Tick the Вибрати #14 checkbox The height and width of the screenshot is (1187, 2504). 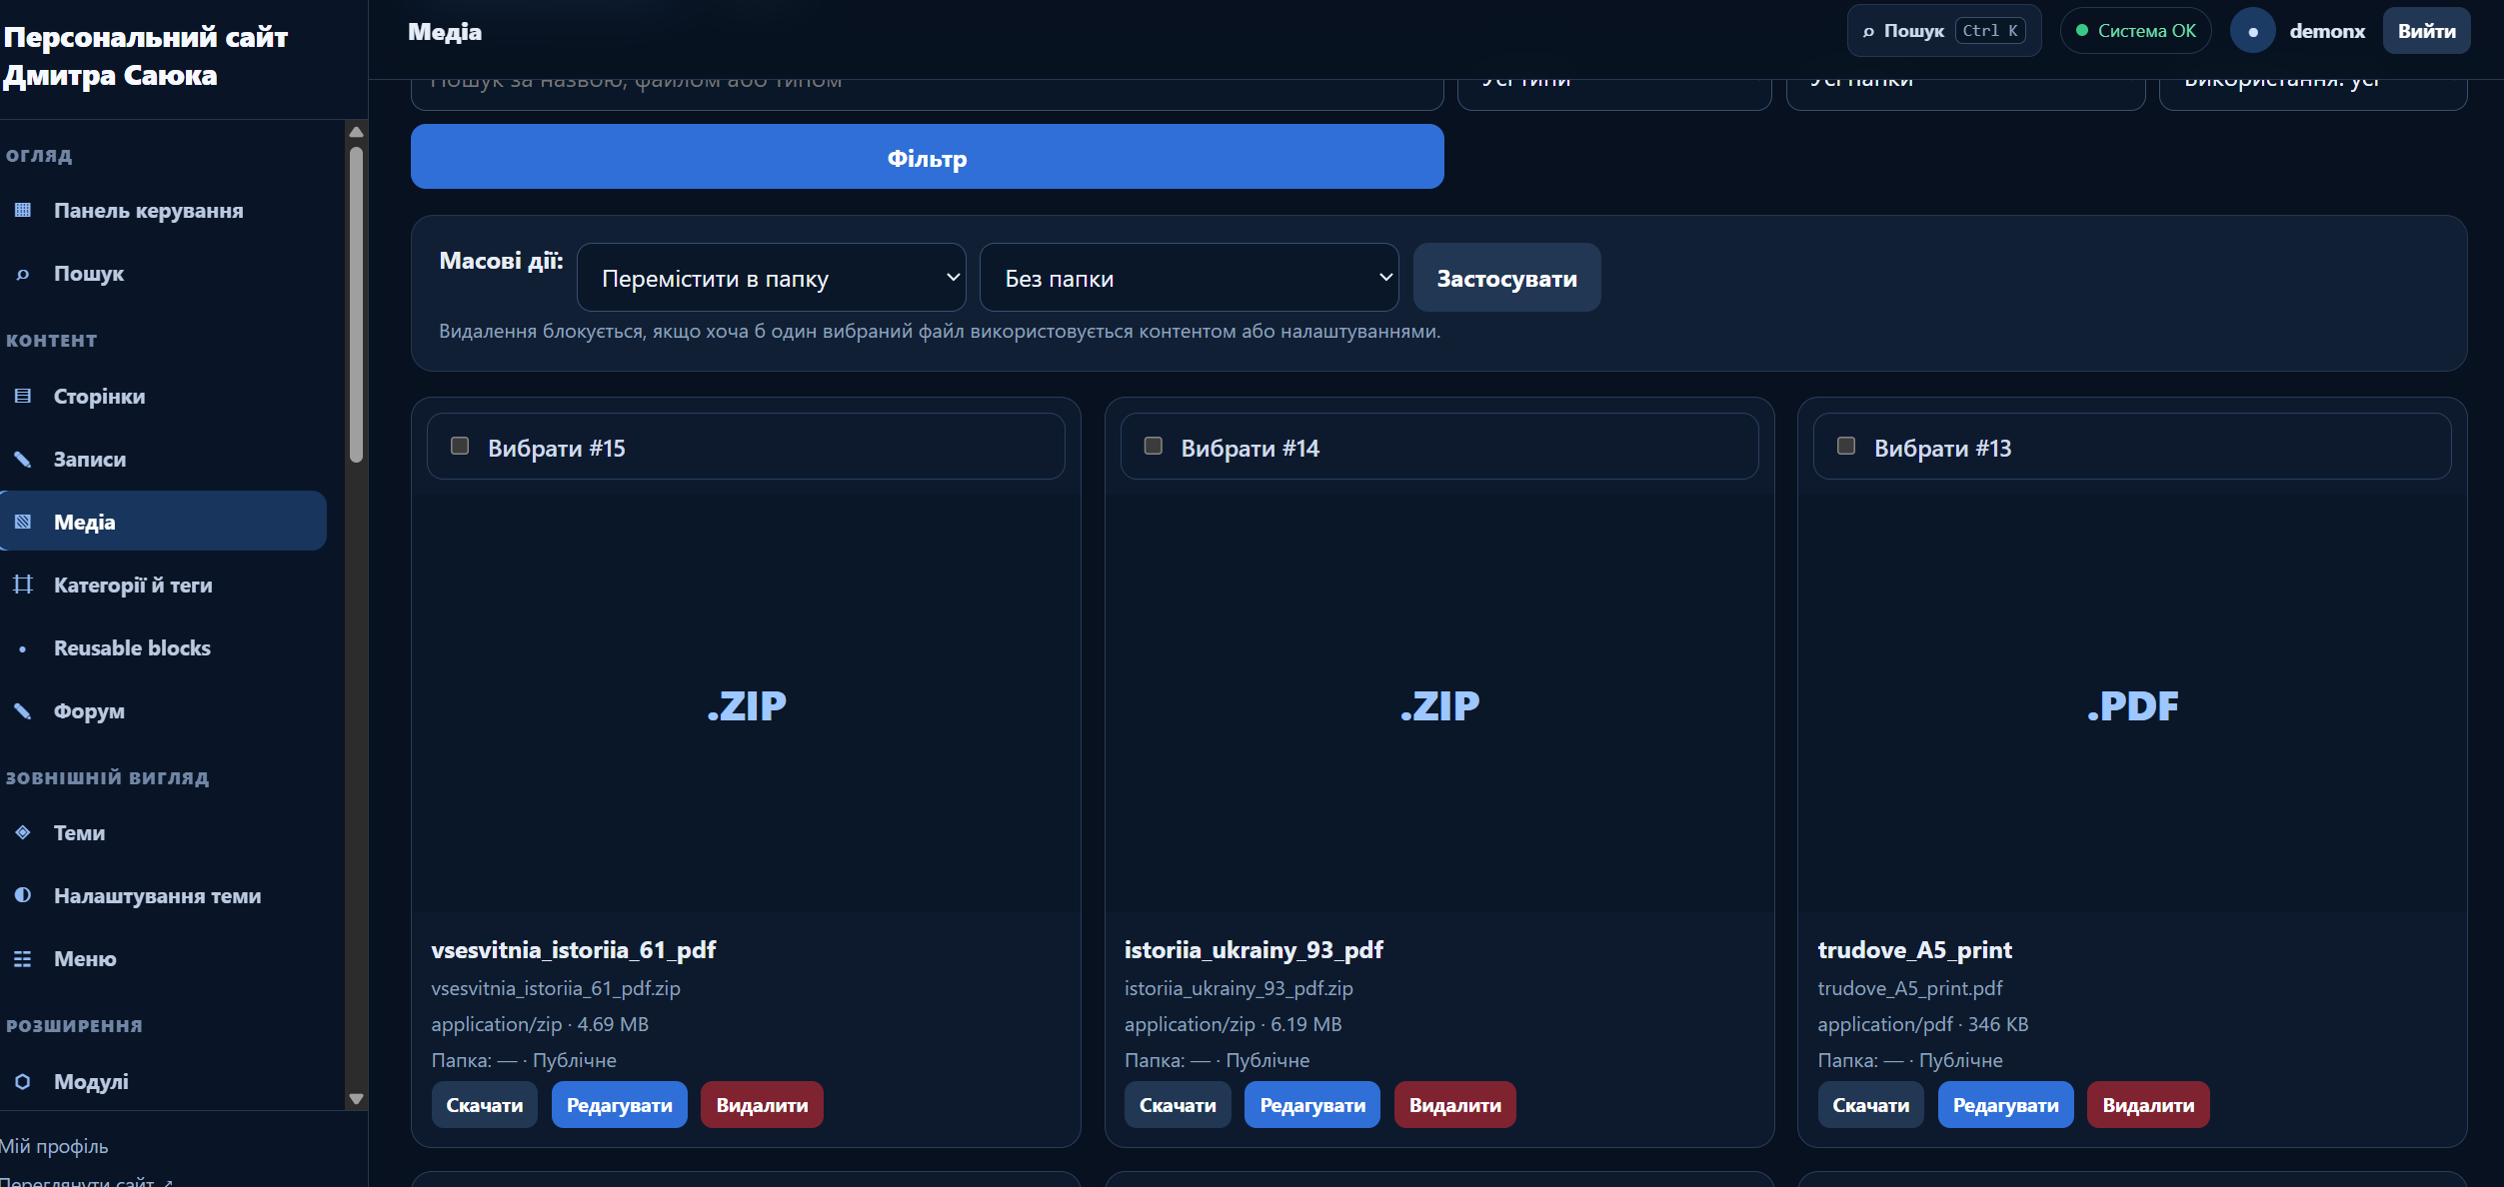(1153, 446)
